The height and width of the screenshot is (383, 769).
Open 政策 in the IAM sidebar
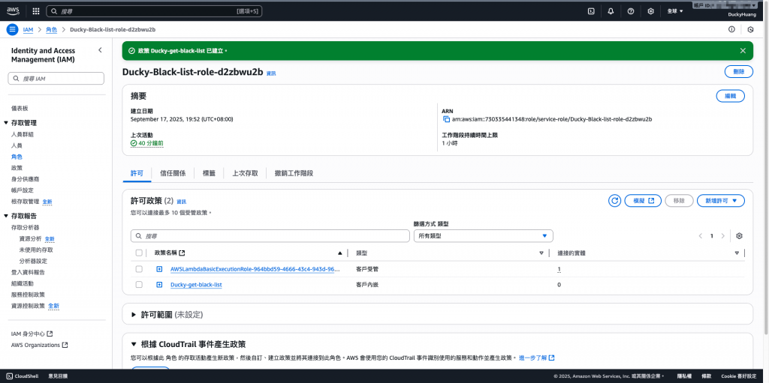17,168
